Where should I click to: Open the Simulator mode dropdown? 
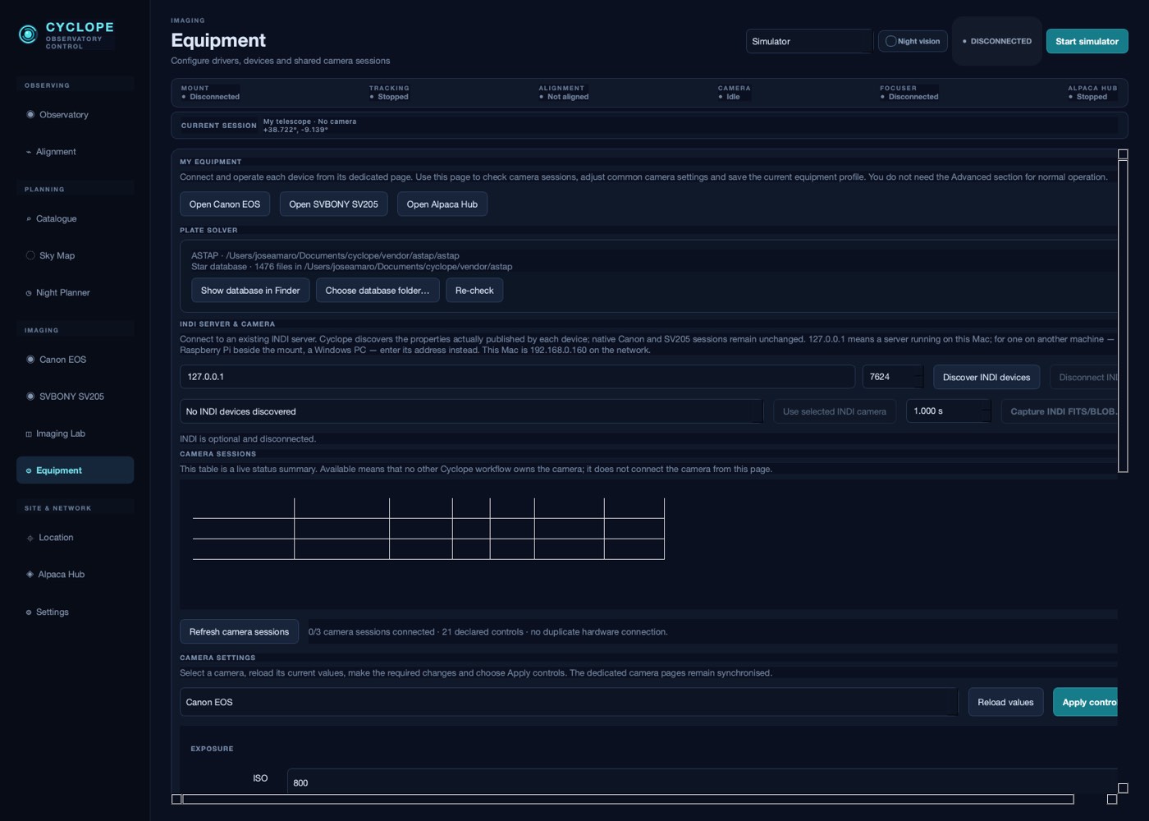click(808, 41)
